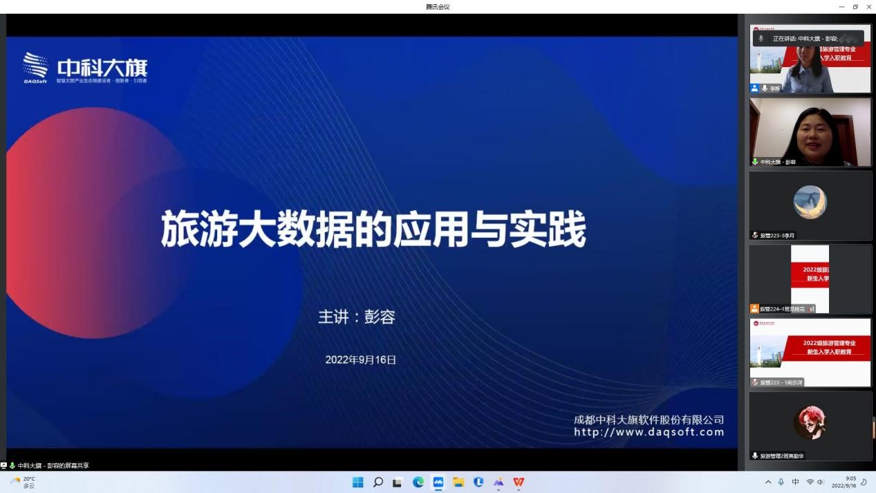Select the 旅管223-3李月 avatar tile
The width and height of the screenshot is (876, 493).
click(x=810, y=205)
